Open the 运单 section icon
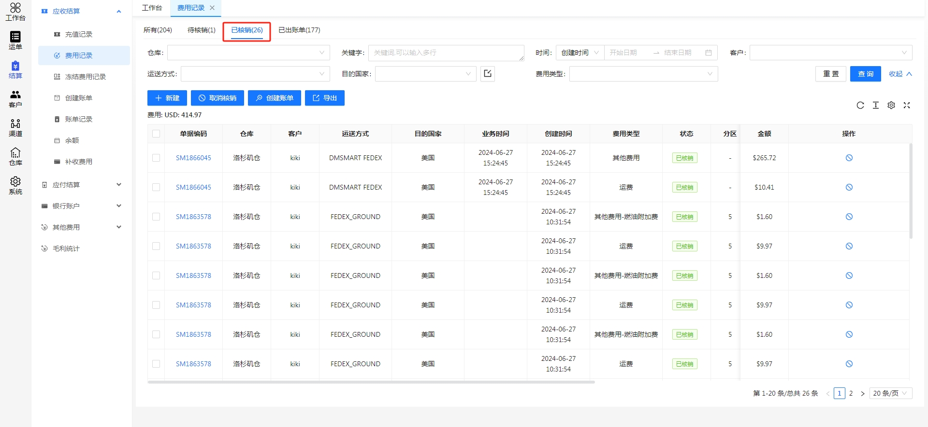The image size is (928, 427). tap(15, 41)
